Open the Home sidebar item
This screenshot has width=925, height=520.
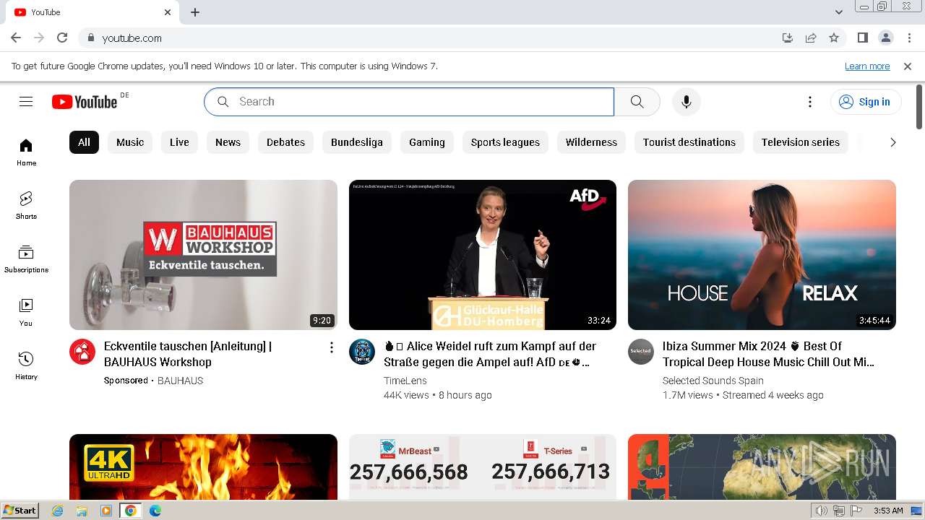[x=26, y=152]
